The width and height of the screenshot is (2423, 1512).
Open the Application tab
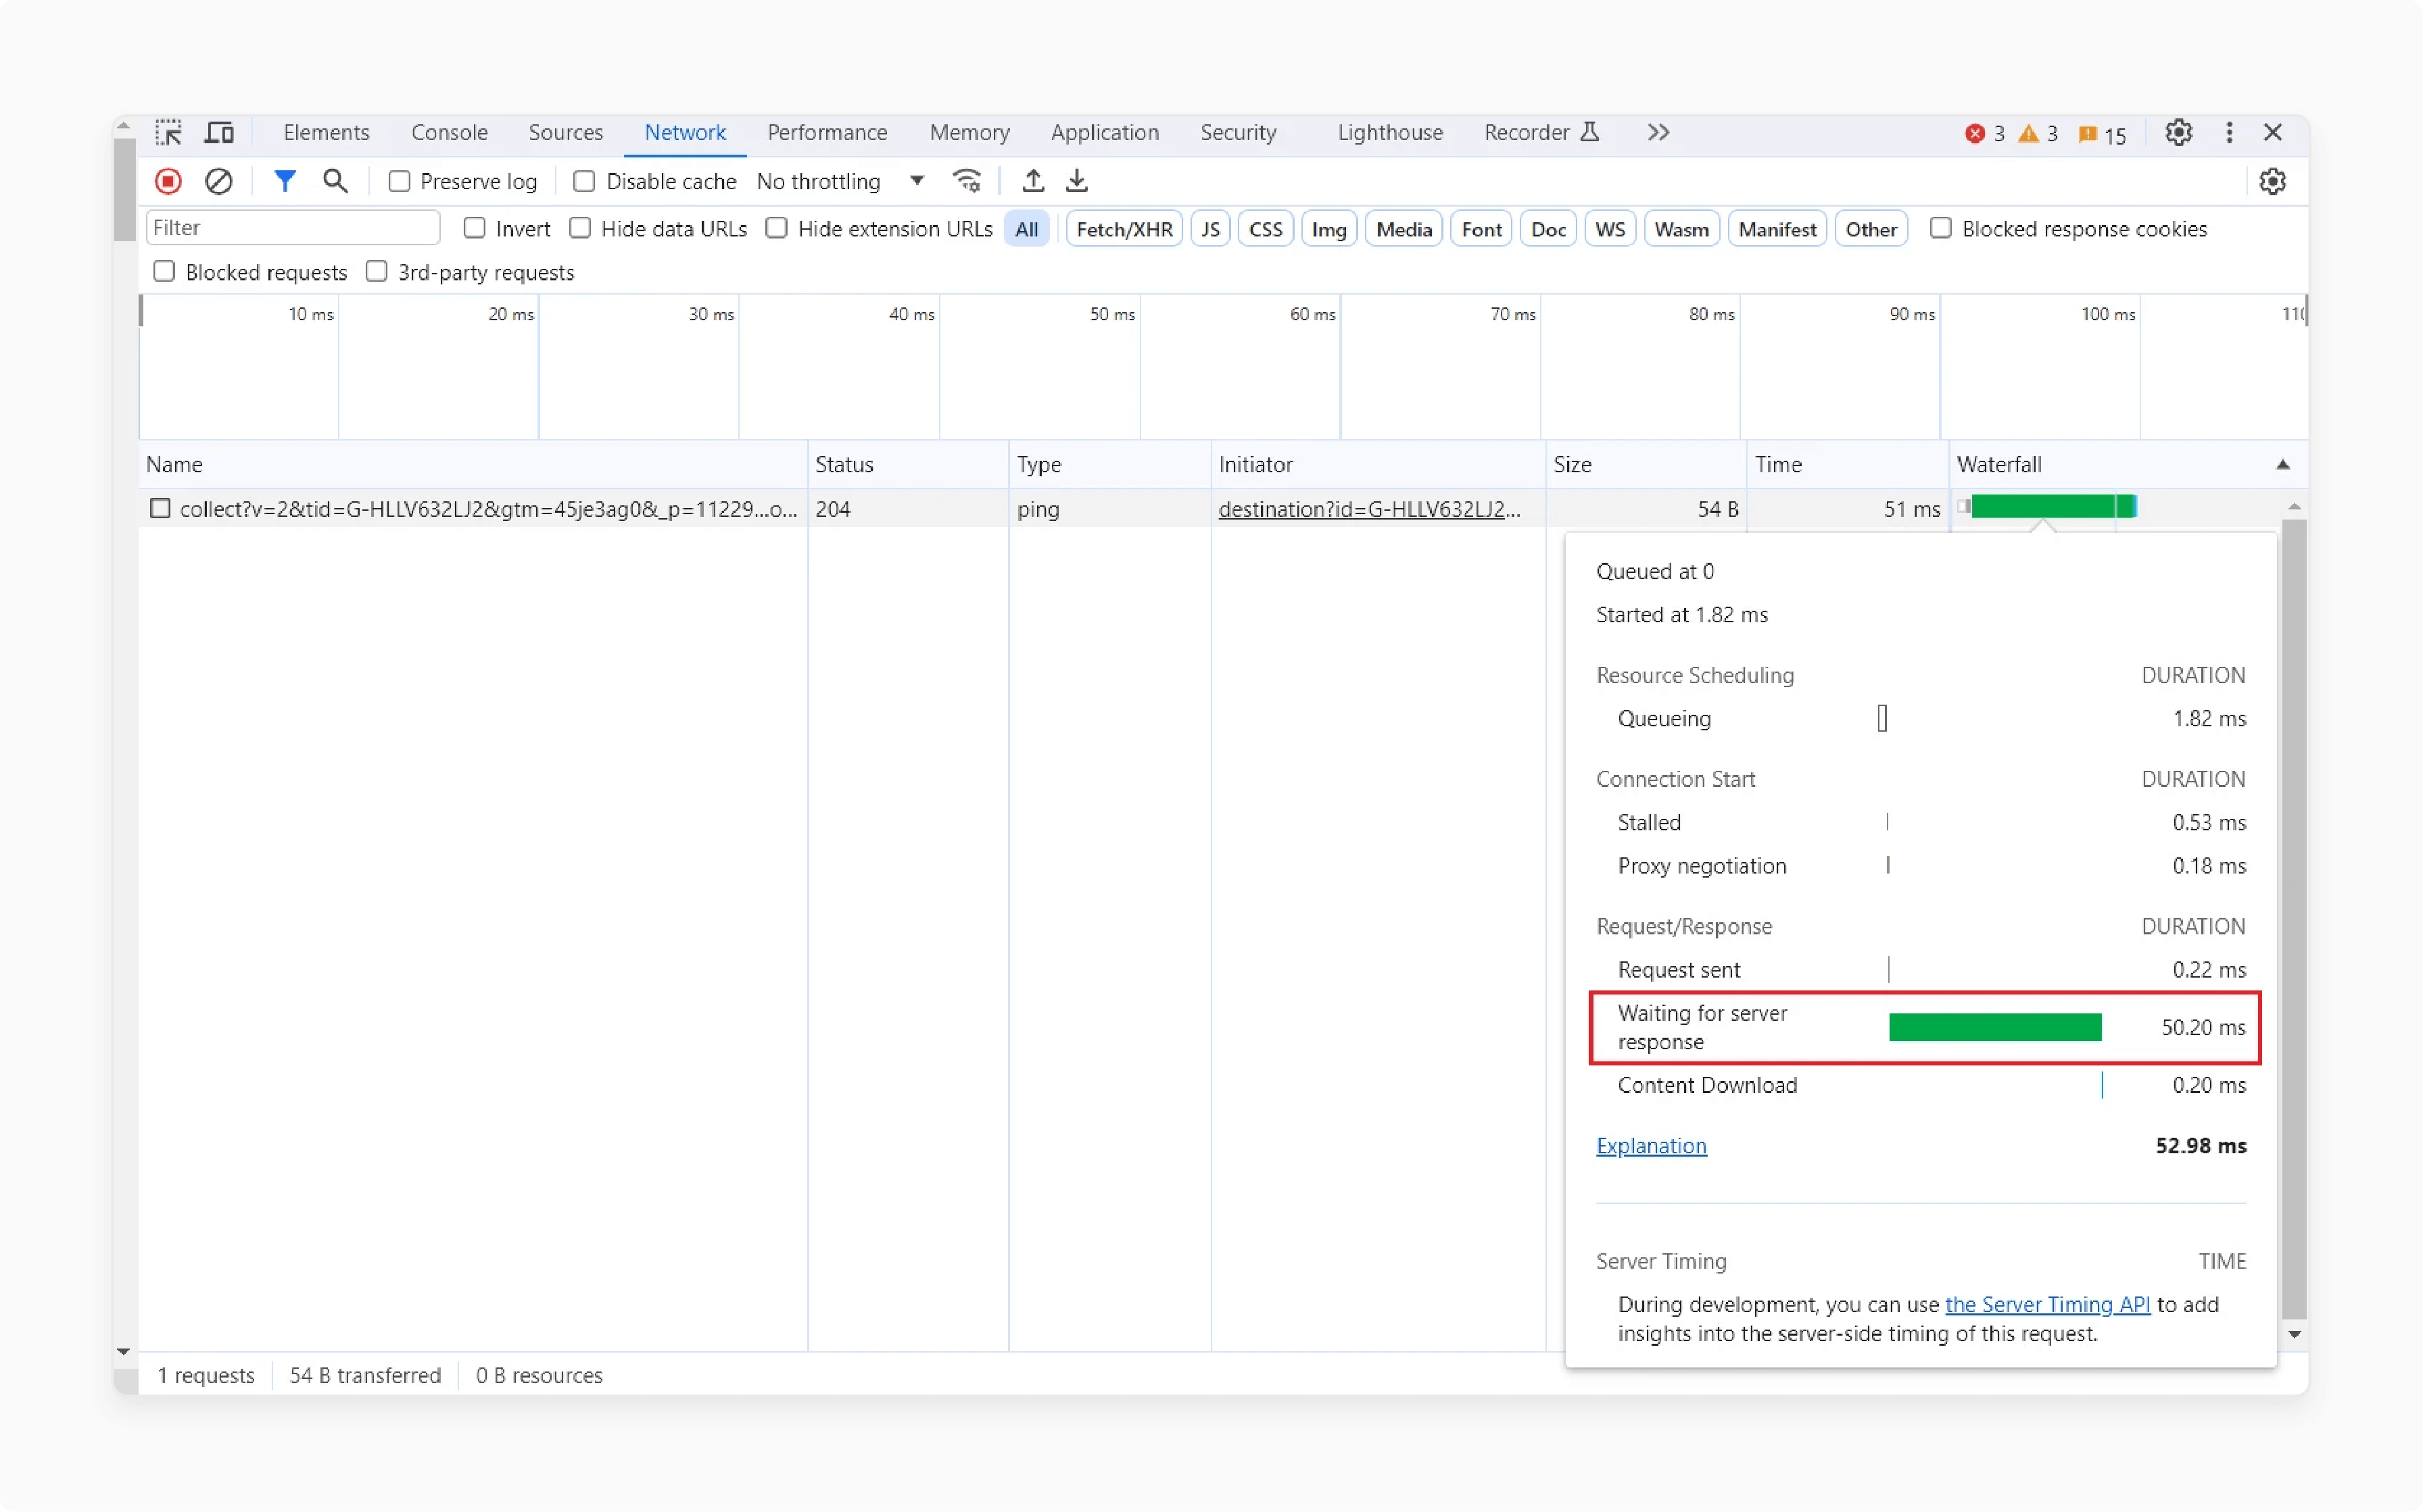(1105, 132)
